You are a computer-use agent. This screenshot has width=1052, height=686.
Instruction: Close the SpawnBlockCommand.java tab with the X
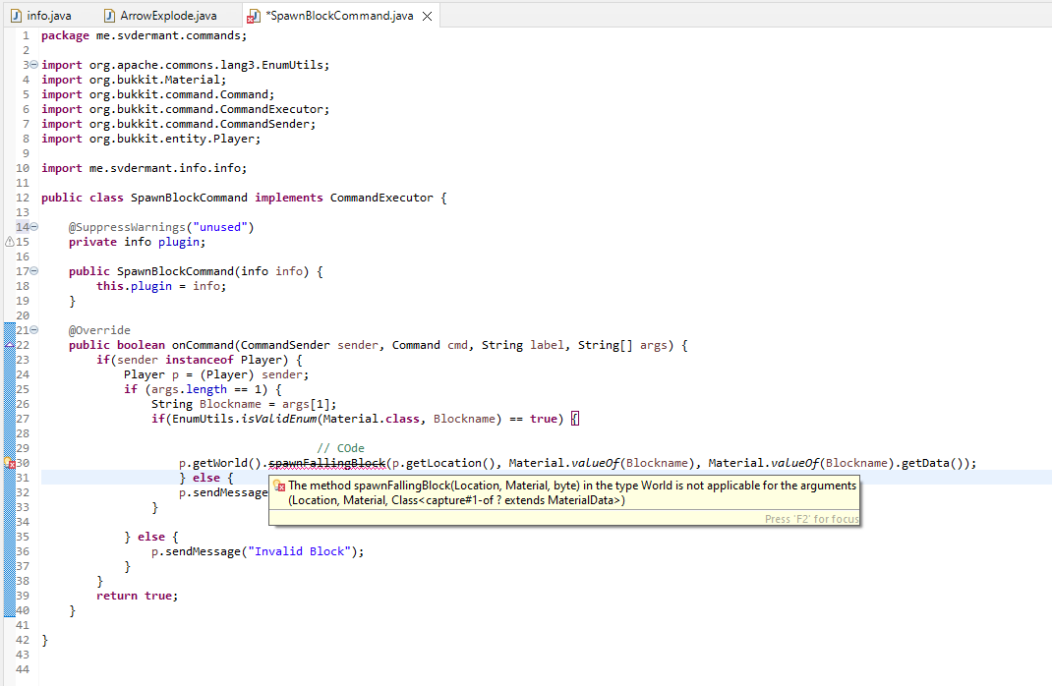click(427, 16)
